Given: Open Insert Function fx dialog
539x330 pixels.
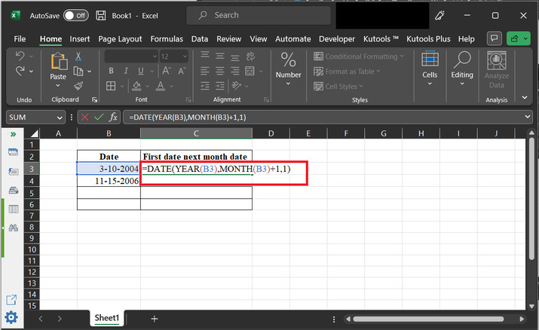Looking at the screenshot, I should 112,118.
